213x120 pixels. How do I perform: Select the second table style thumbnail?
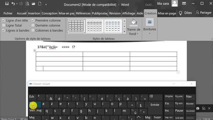coord(95,26)
